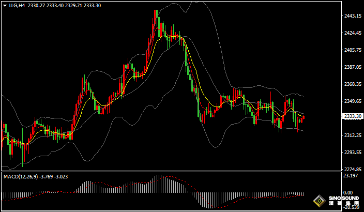Select the 2349.65 price scale value
This screenshot has height=212, width=364.
pos(352,101)
